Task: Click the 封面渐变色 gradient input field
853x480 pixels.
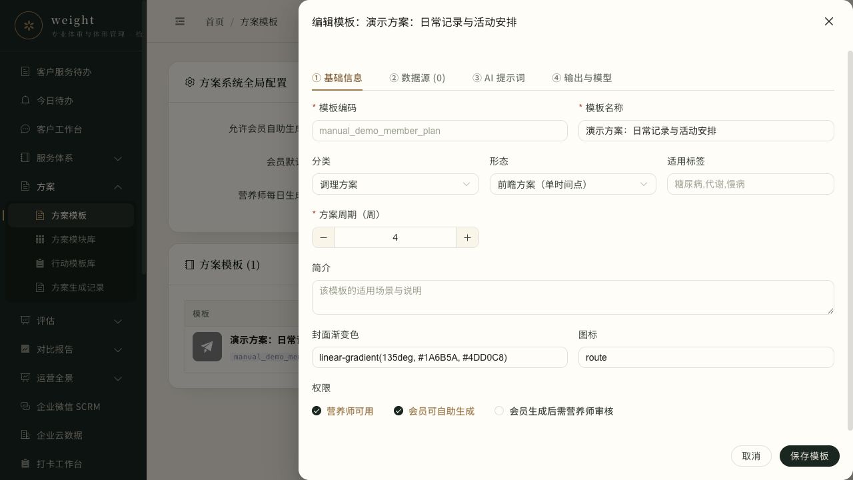Action: tap(440, 357)
